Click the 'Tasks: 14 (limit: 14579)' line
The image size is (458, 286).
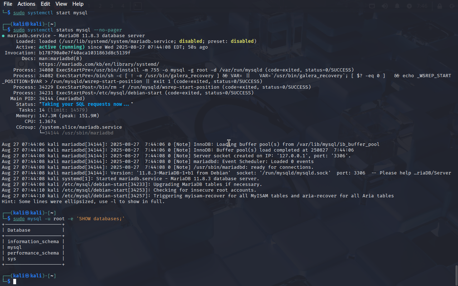[x=53, y=110]
